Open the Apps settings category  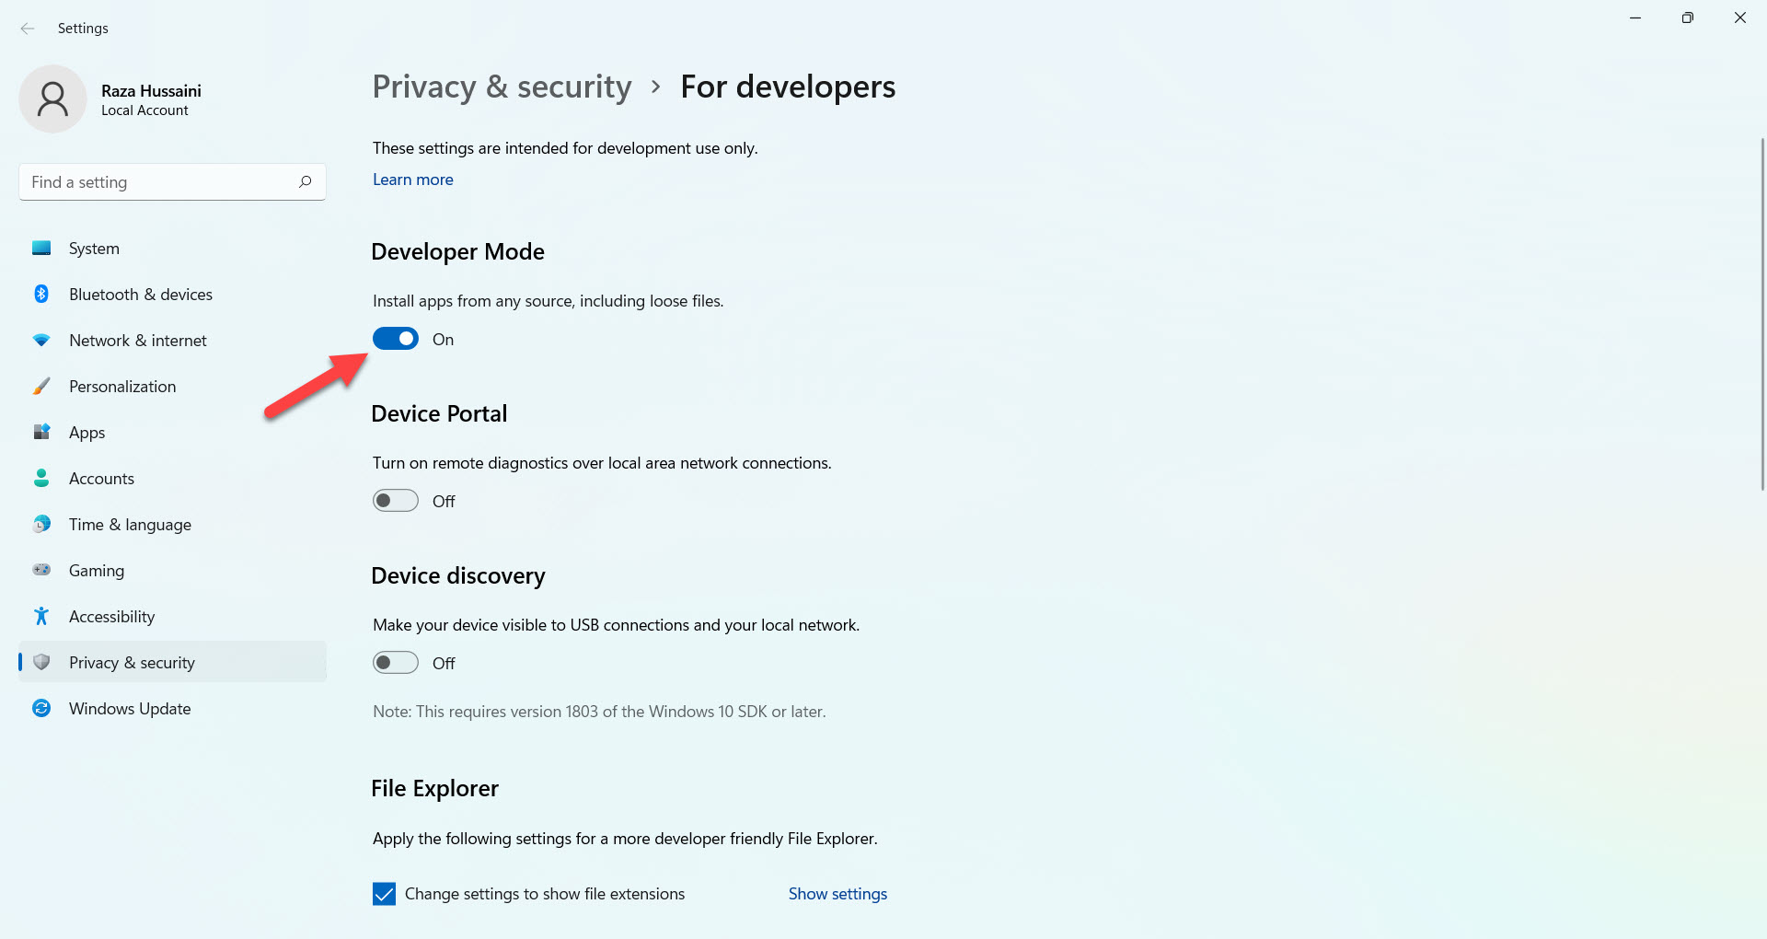(x=87, y=433)
